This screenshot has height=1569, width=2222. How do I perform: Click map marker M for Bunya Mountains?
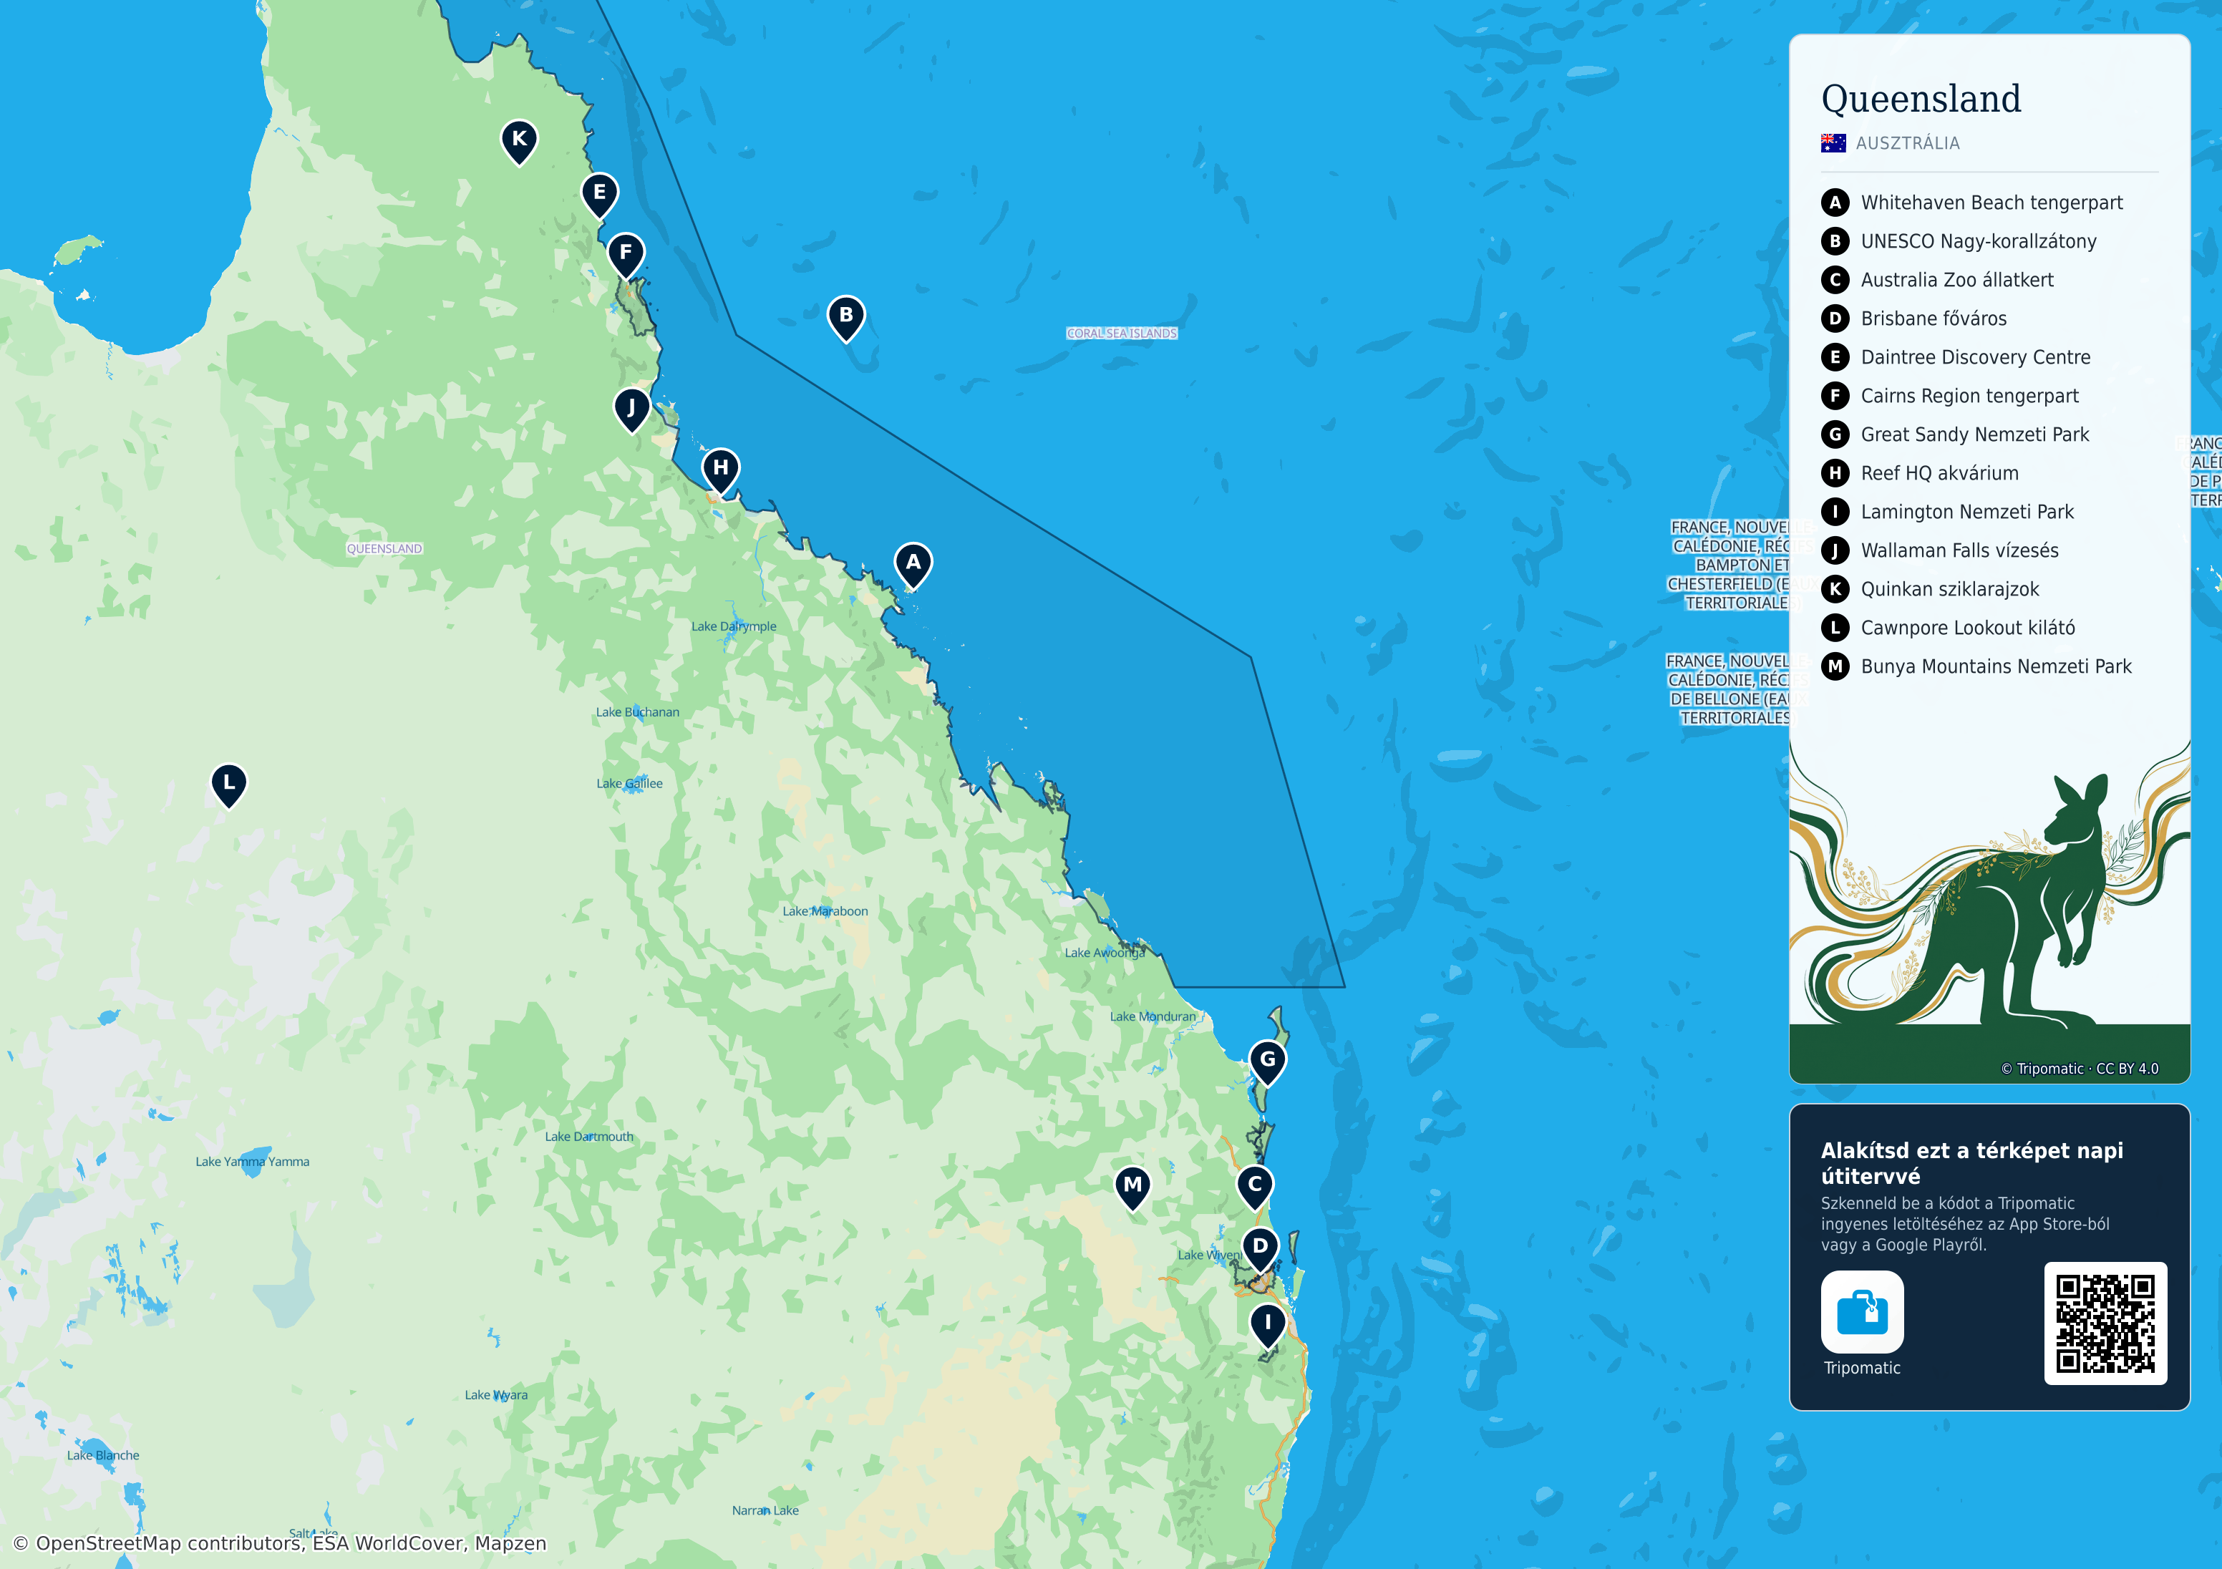(x=1132, y=1187)
